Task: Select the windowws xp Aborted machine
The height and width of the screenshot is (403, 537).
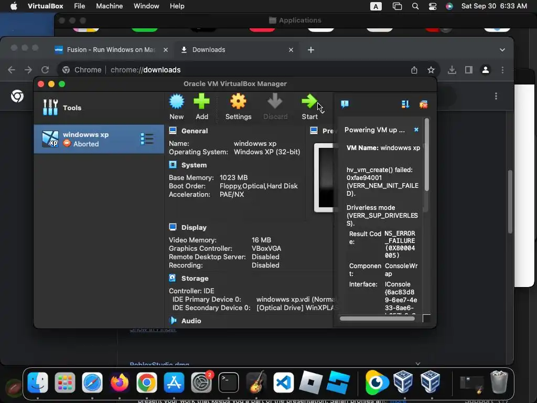Action: [99, 139]
